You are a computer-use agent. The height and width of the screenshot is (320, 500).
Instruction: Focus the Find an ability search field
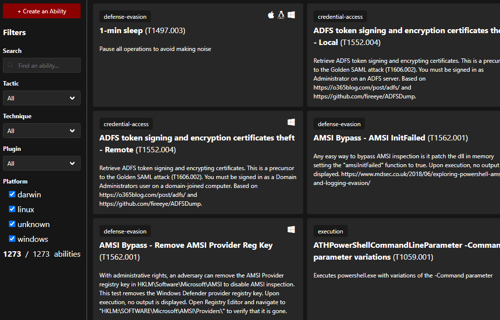(42, 65)
